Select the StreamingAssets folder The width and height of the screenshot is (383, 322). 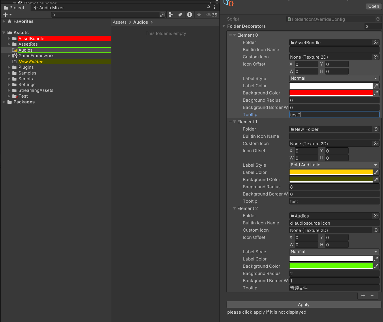coord(36,90)
